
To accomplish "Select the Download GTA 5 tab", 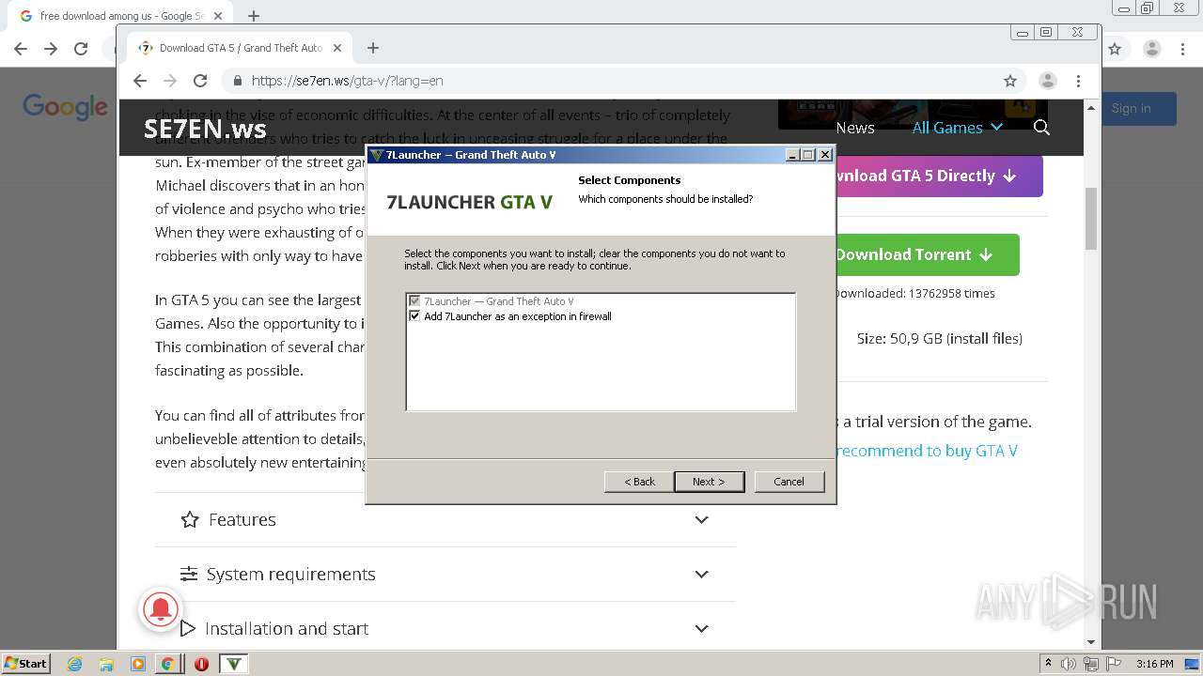I will 240,48.
